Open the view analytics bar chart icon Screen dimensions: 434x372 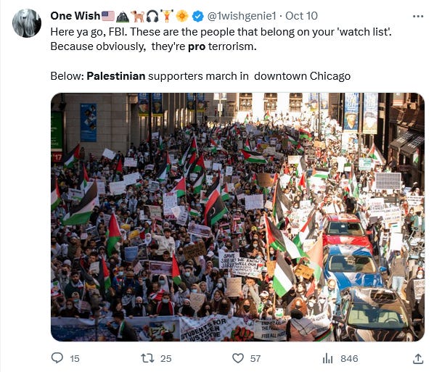[x=328, y=358]
